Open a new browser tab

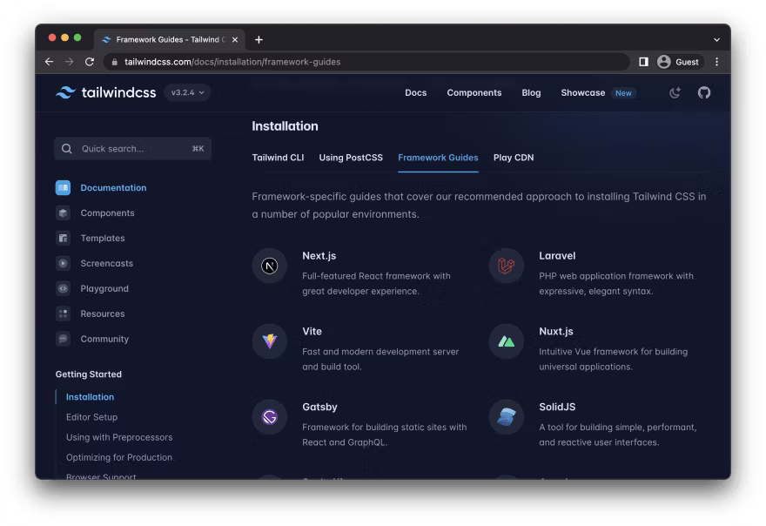tap(259, 39)
